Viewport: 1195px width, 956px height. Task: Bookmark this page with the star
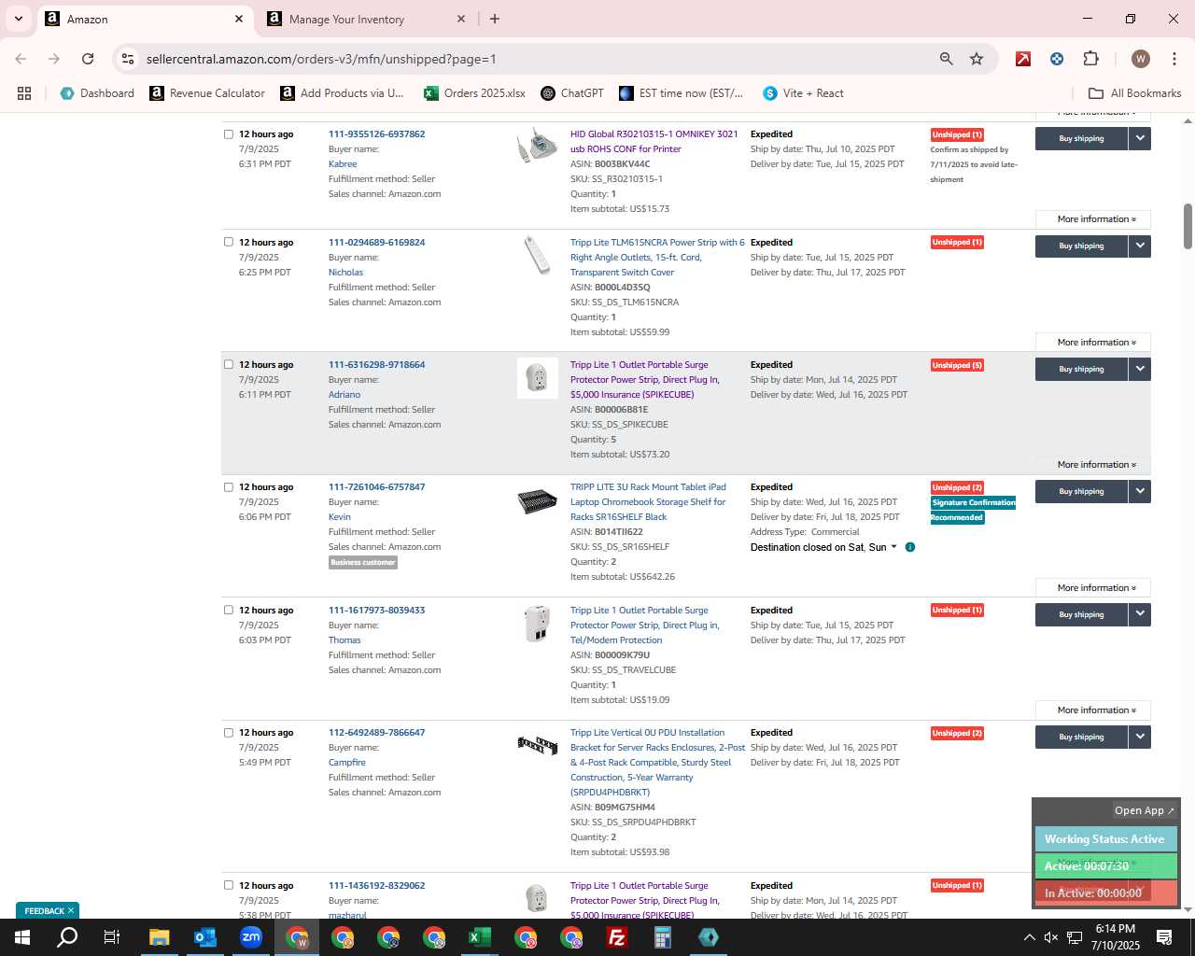coord(977,59)
